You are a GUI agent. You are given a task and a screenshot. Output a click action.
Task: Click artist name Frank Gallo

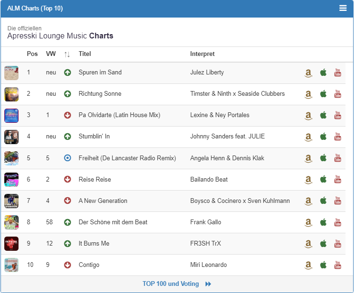pos(205,222)
